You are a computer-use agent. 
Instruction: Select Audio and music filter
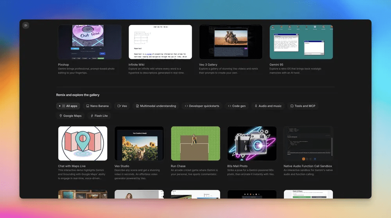pyautogui.click(x=268, y=106)
